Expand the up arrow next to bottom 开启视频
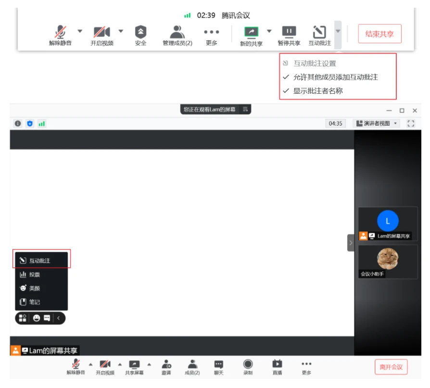430x388 pixels. (120, 364)
